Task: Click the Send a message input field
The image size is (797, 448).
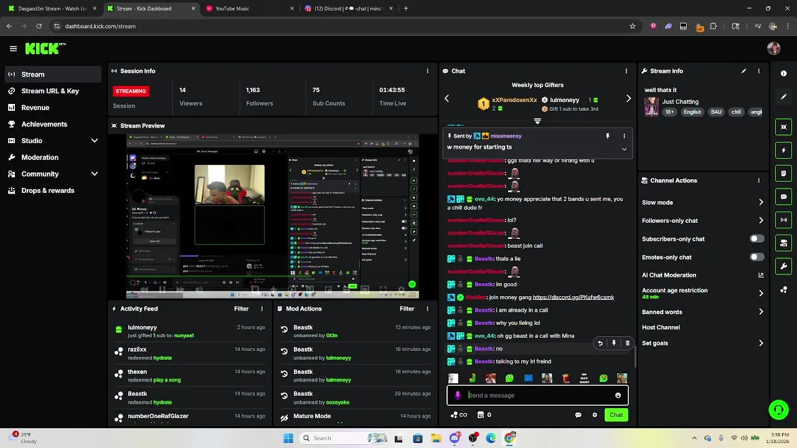Action: coord(537,395)
